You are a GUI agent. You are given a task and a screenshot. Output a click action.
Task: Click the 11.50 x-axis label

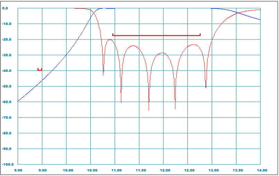[x=139, y=170]
